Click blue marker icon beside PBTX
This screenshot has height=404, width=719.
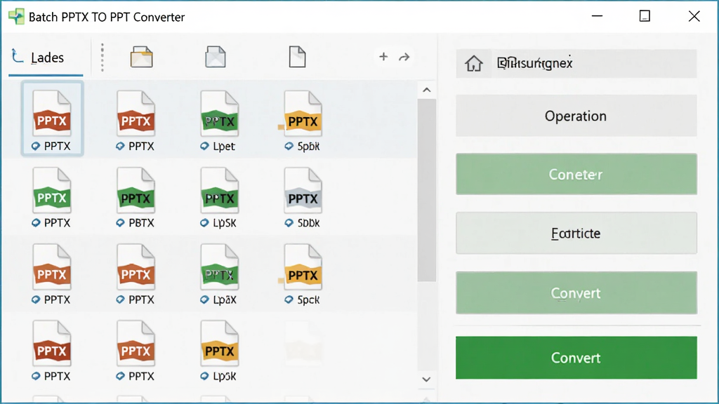pyautogui.click(x=120, y=223)
